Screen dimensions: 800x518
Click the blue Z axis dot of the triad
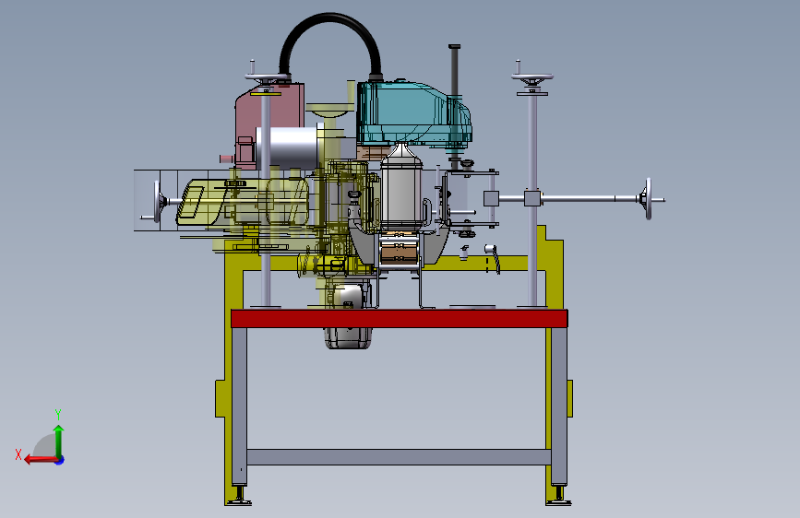click(x=60, y=460)
